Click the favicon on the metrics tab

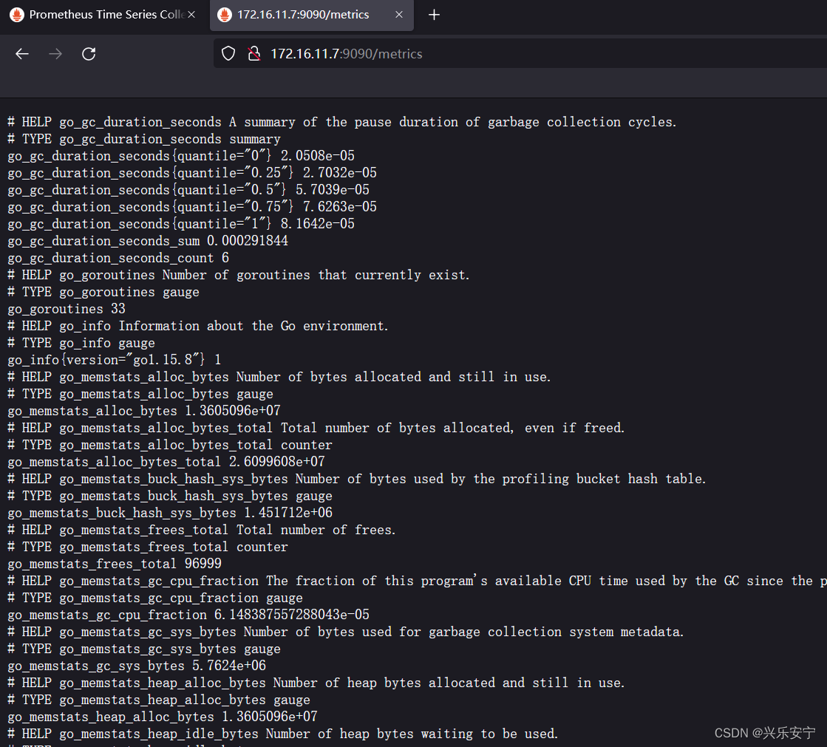click(225, 15)
